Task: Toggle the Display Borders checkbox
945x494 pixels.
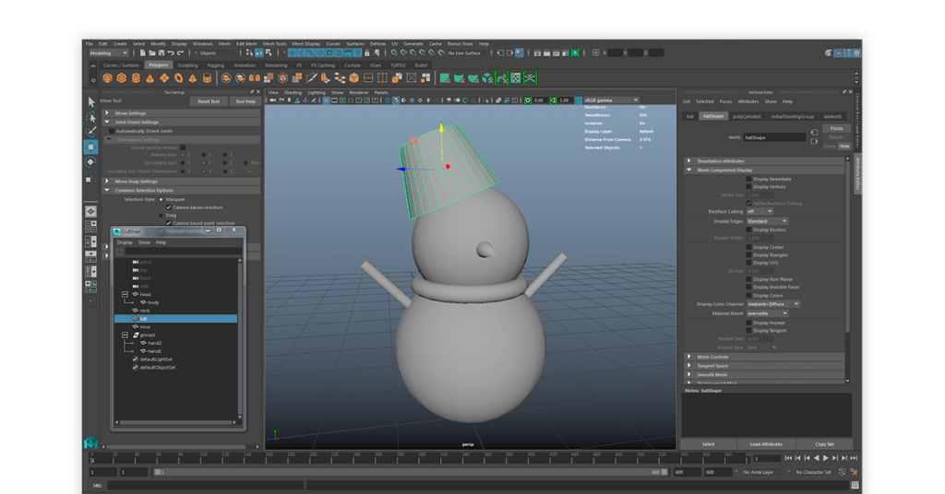Action: click(x=748, y=229)
